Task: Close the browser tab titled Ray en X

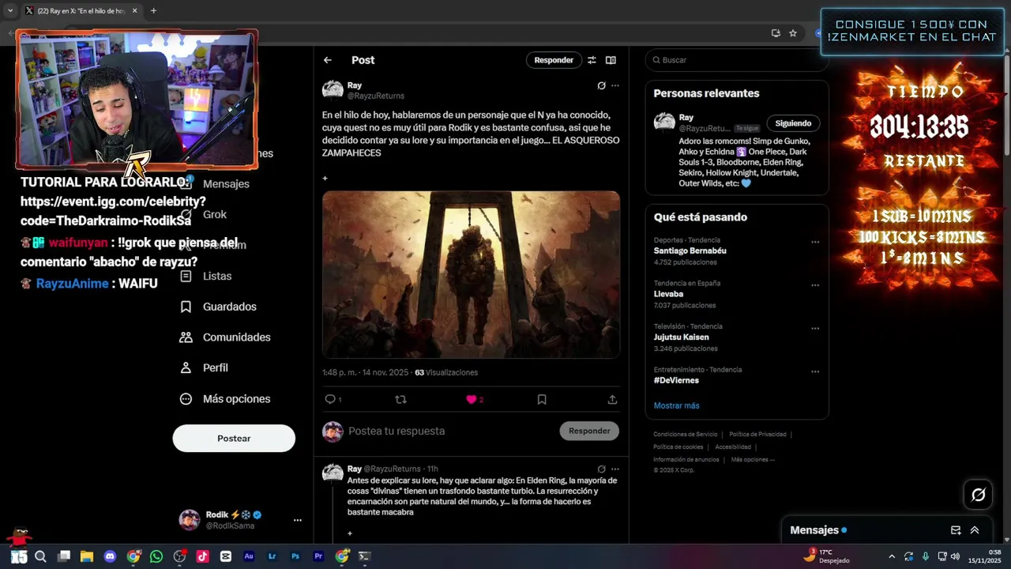Action: tap(134, 11)
